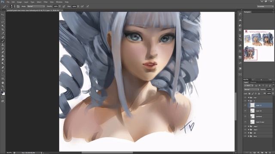
Task: Select the Rectangular Marquee tool
Action: click(x=3, y=18)
